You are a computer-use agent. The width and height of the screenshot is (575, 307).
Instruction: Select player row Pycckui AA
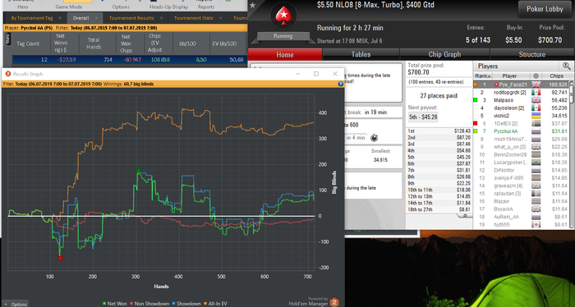click(521, 131)
